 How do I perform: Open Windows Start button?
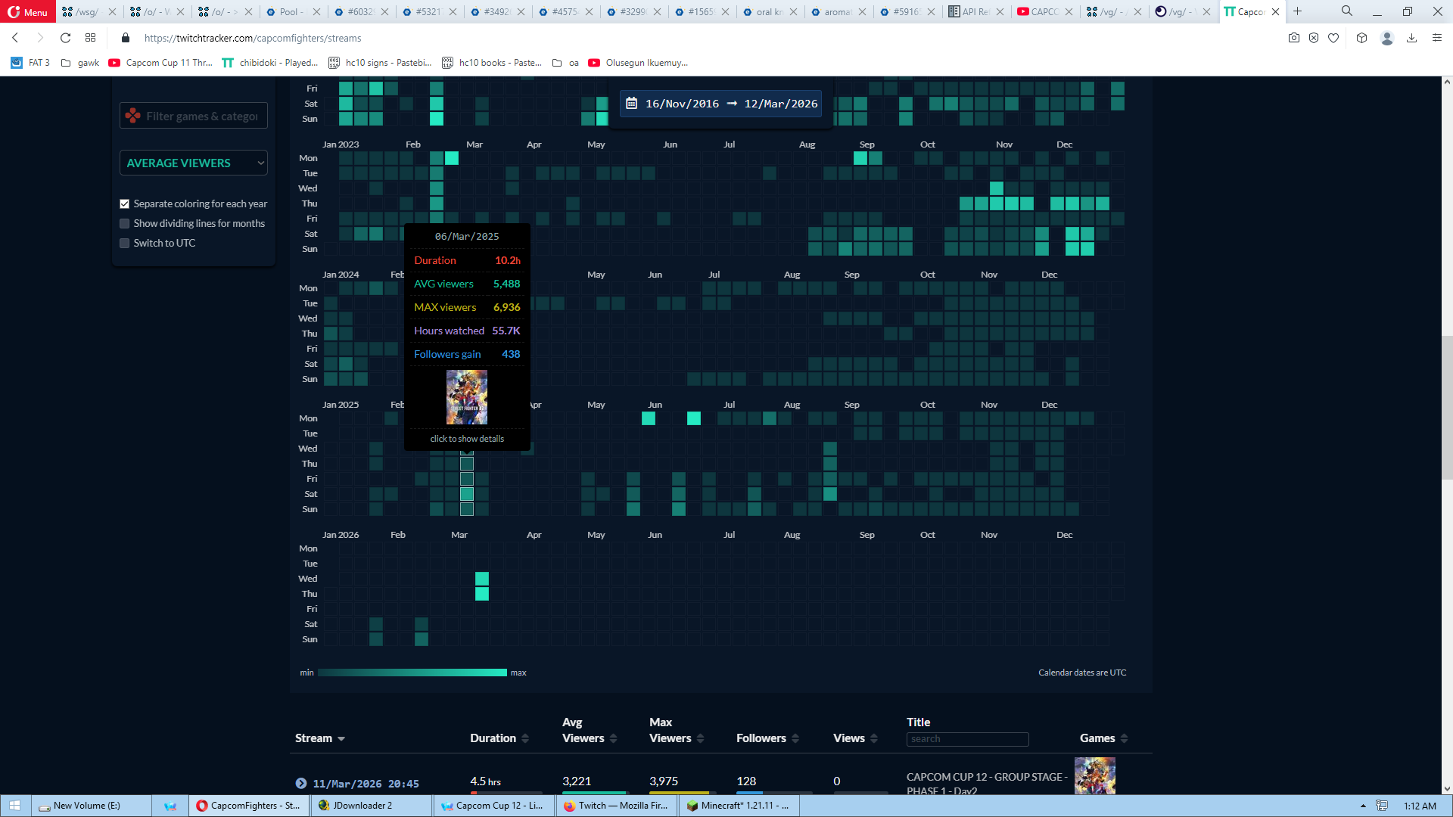(x=14, y=806)
